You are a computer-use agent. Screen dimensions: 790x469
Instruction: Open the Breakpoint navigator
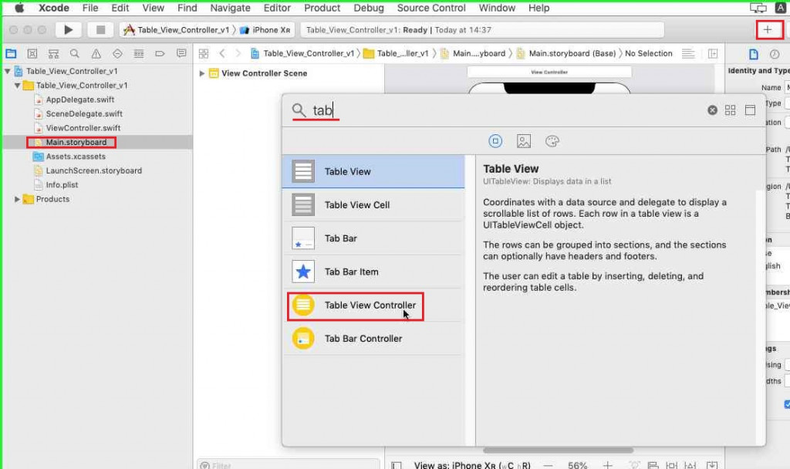[x=160, y=53]
